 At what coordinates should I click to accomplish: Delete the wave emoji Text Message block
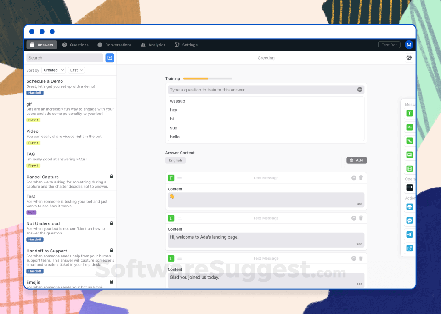tap(361, 178)
